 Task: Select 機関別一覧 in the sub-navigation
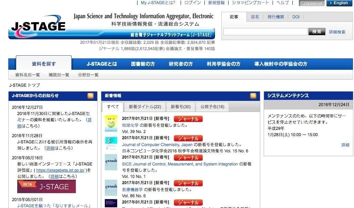tap(59, 75)
